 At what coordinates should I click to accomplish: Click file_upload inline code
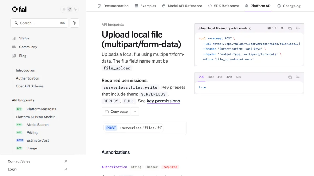pyautogui.click(x=117, y=68)
